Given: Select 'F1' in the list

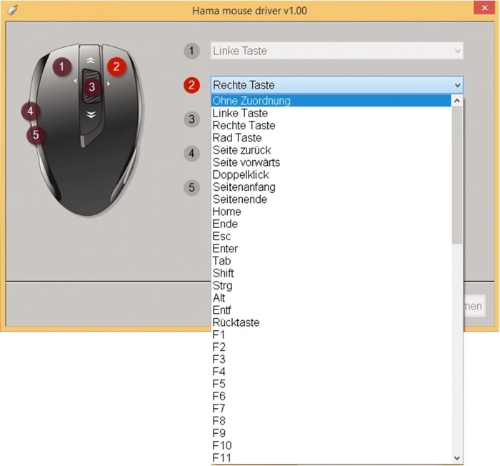Looking at the screenshot, I should coord(331,334).
